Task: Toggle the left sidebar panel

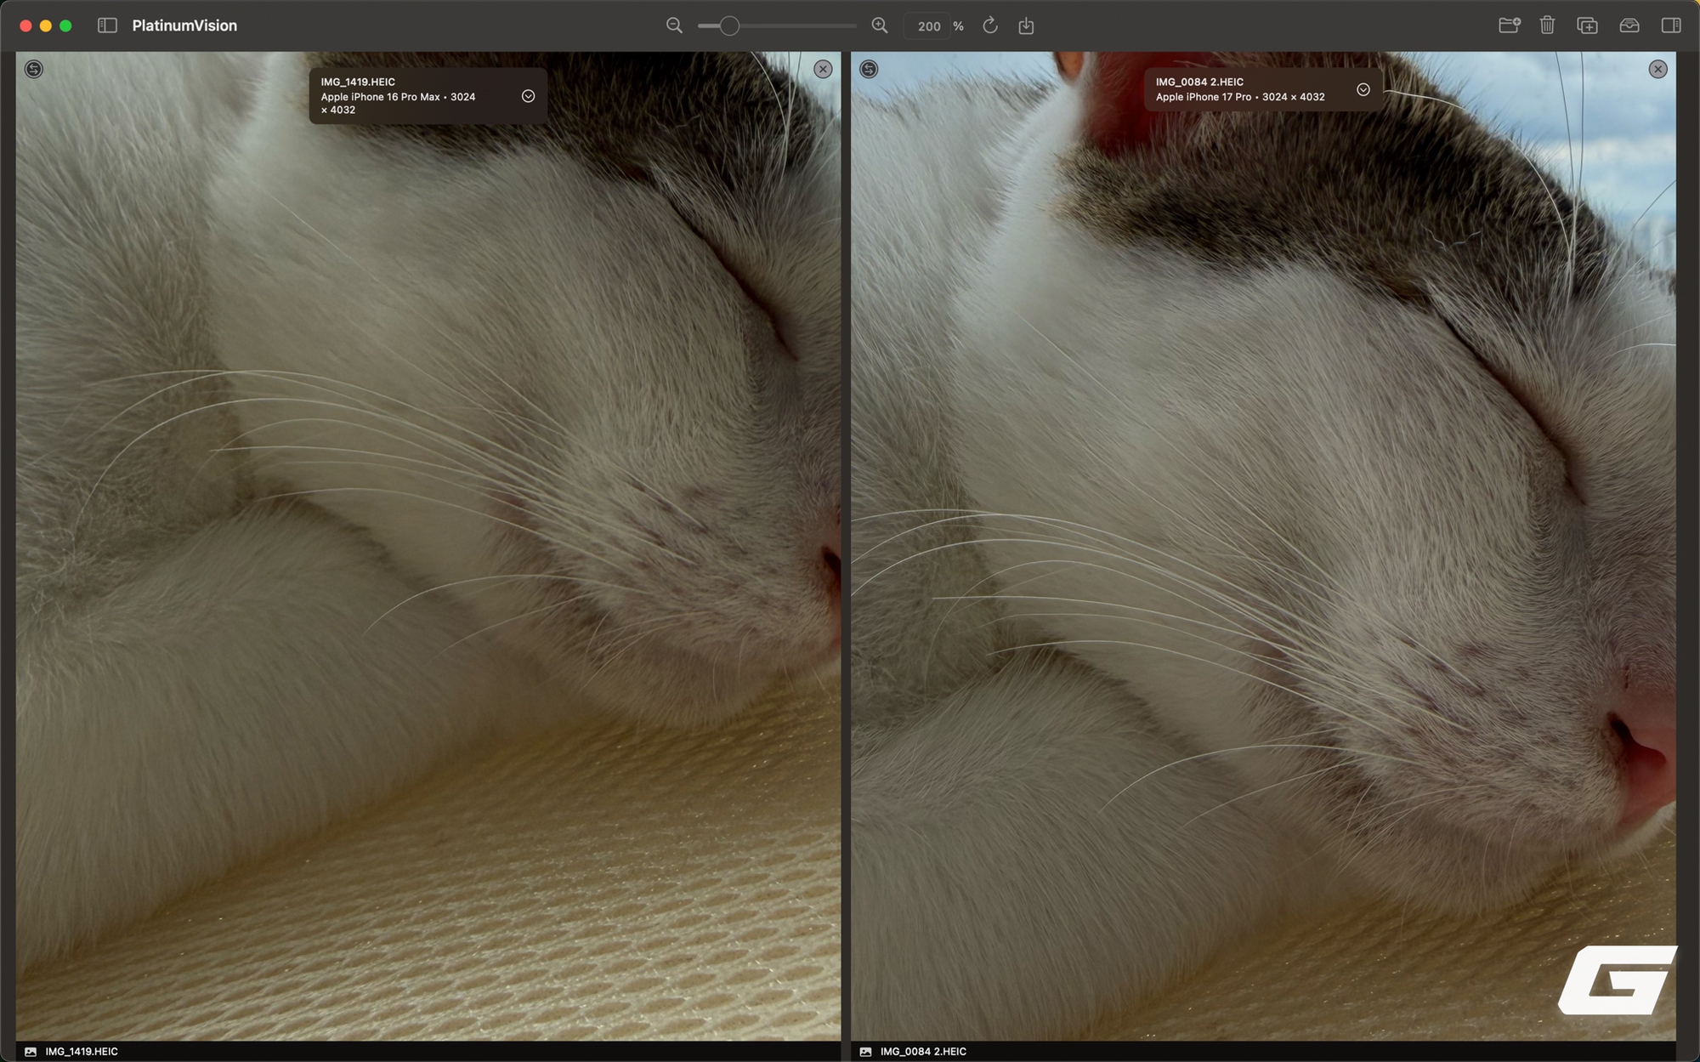Action: tap(107, 26)
